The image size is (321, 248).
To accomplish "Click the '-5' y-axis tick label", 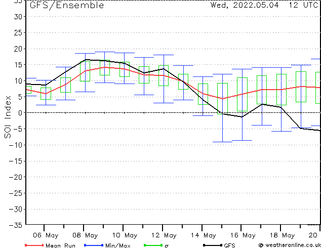I will [18, 129].
